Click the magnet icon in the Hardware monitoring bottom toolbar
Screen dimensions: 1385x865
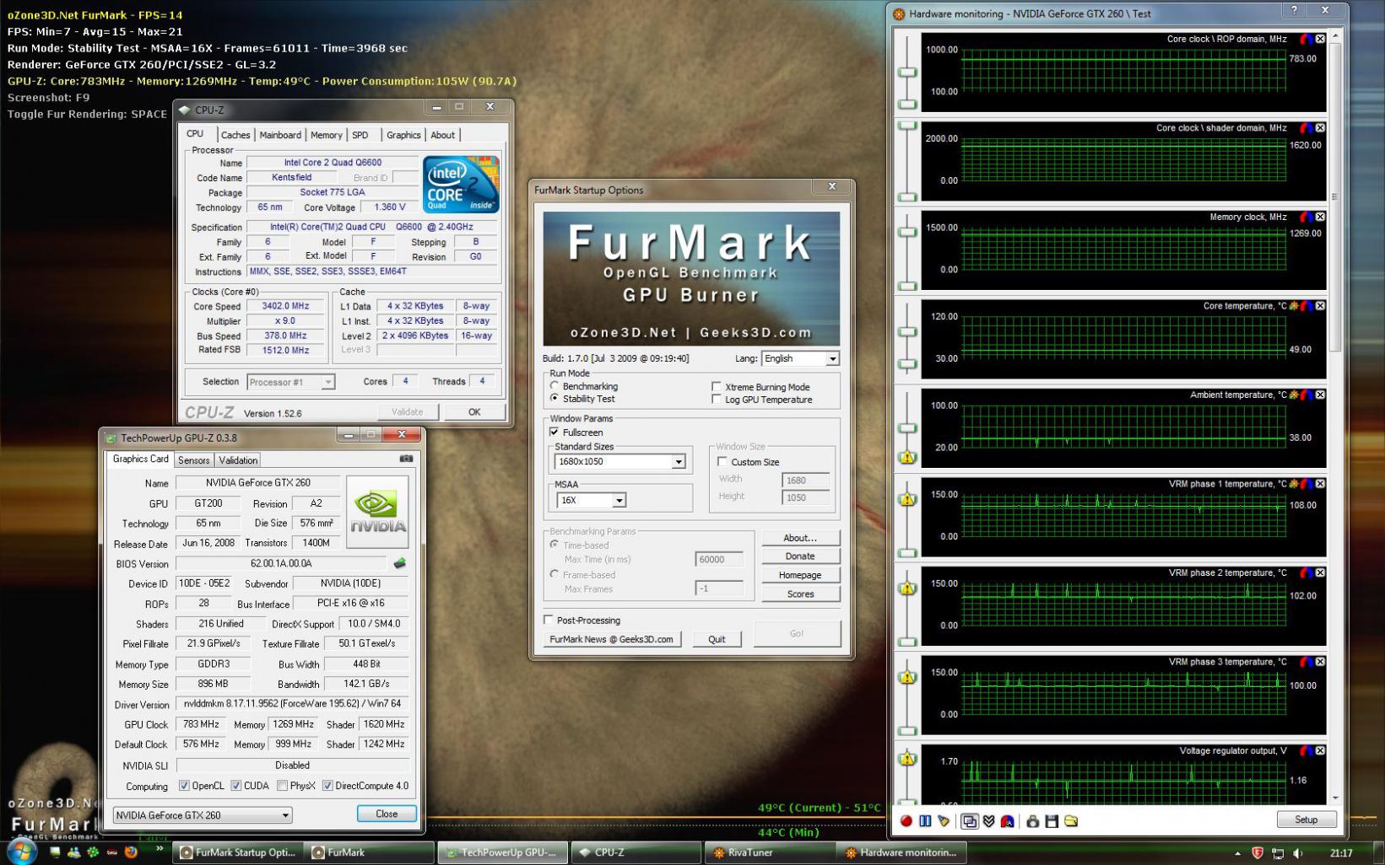1007,820
